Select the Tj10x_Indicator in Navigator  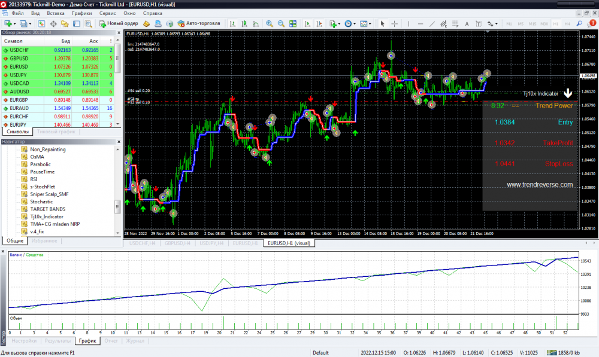(x=47, y=216)
